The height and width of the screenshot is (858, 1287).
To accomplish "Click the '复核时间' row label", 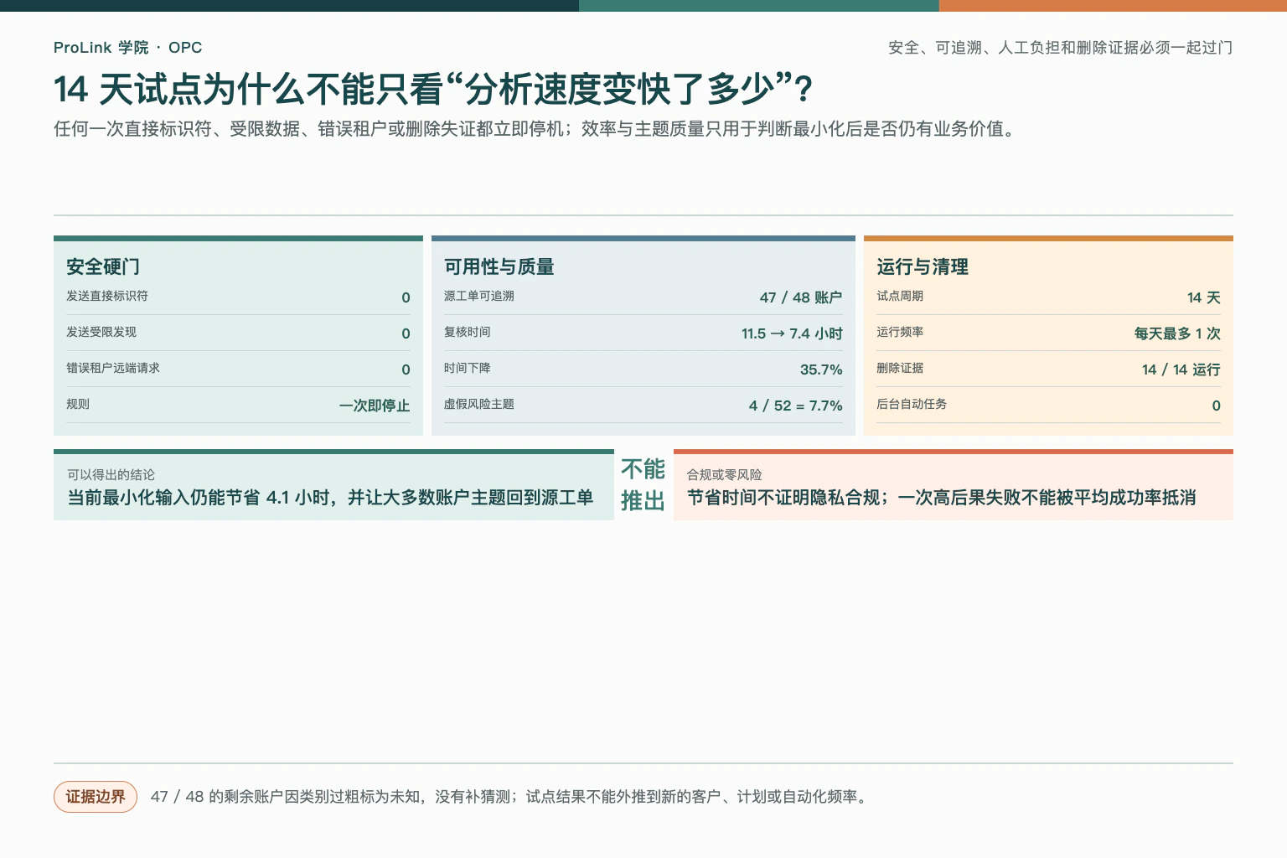I will click(468, 333).
